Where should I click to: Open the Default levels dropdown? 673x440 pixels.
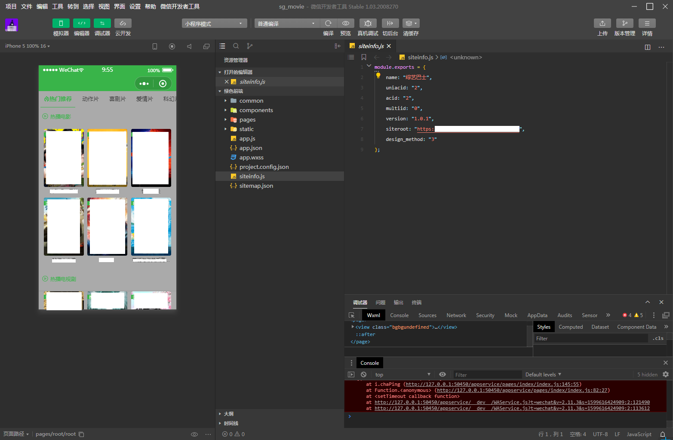[x=543, y=375]
